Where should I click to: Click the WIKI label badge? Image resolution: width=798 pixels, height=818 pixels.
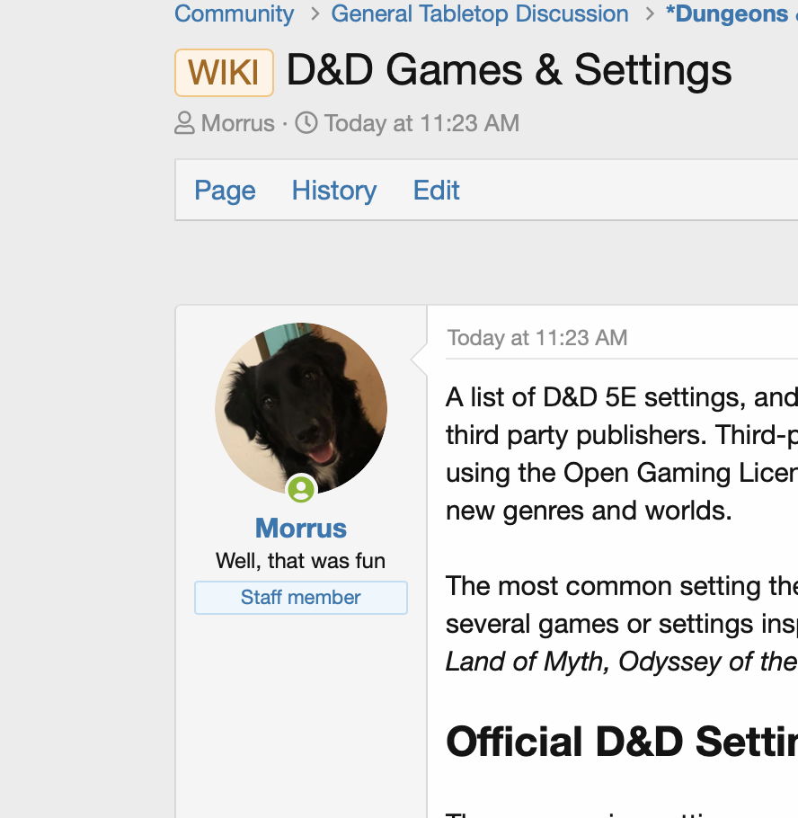[225, 73]
